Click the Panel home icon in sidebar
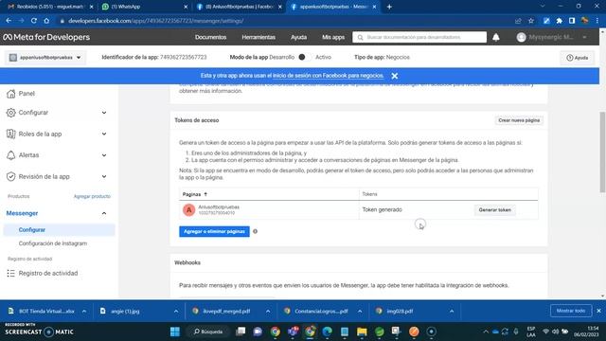Image resolution: width=606 pixels, height=341 pixels. pos(10,94)
